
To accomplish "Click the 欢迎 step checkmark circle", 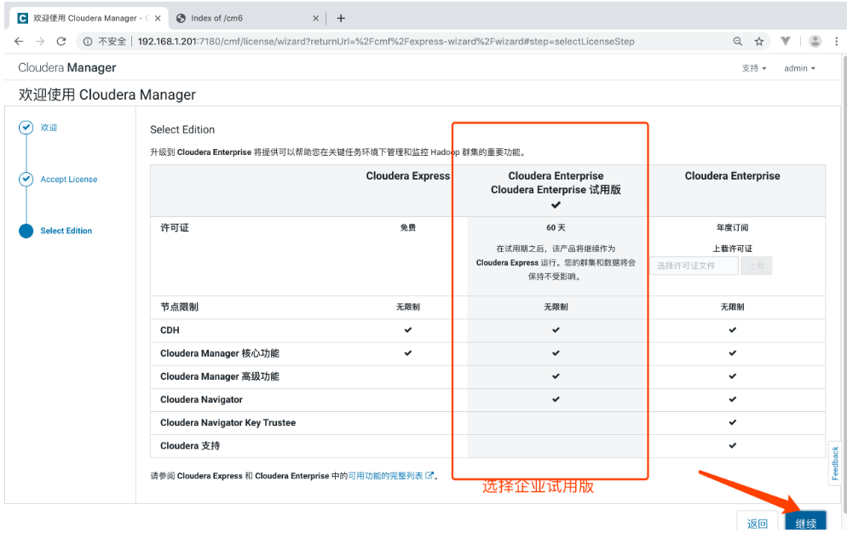I will click(26, 128).
